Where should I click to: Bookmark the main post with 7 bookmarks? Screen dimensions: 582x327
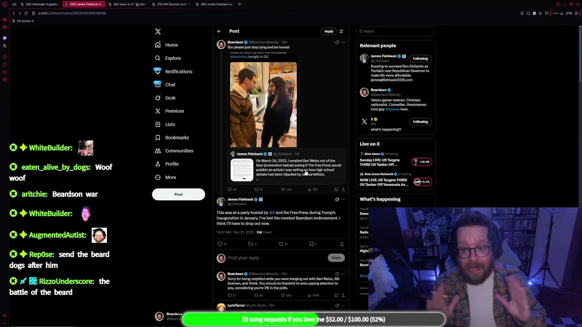(311, 244)
